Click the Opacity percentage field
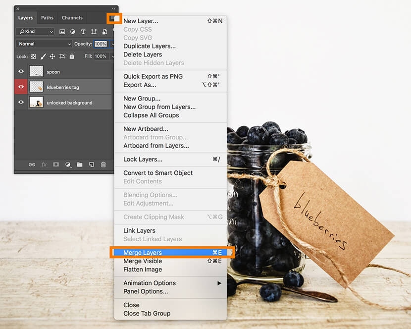411x329 pixels. [101, 44]
